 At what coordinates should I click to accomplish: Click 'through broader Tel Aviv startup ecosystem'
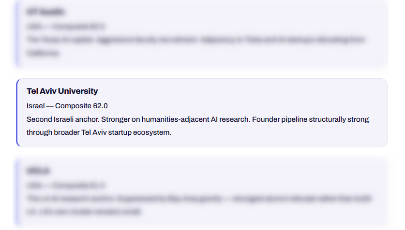coord(99,132)
